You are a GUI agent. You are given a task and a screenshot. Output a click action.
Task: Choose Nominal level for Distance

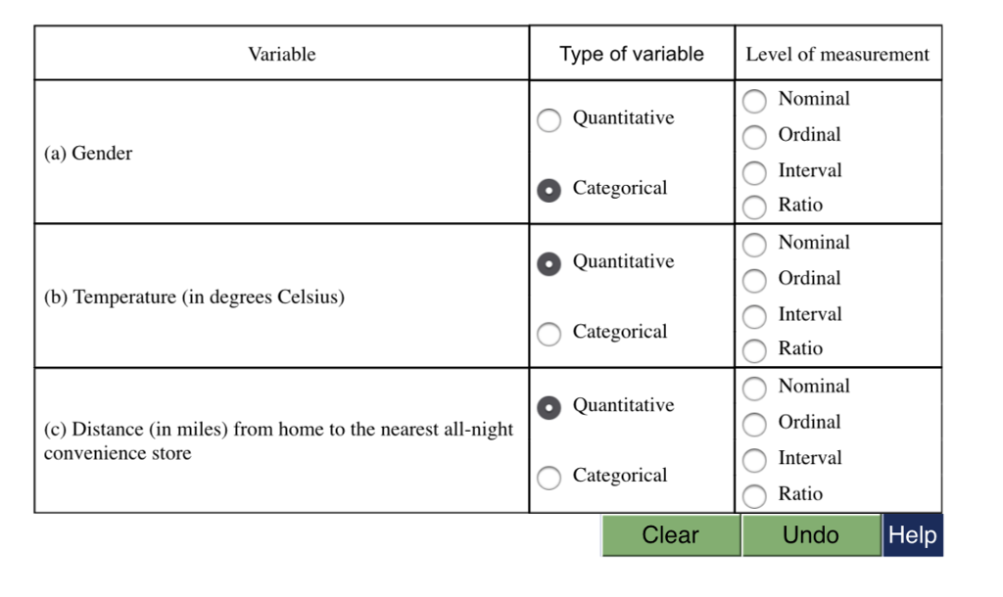point(755,388)
